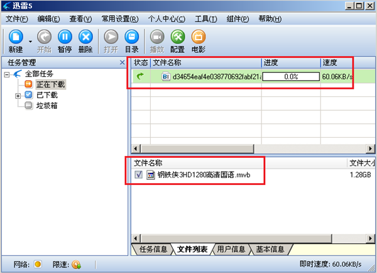Collapse the 全部任务 tree node
The image size is (377, 273).
[x=7, y=75]
